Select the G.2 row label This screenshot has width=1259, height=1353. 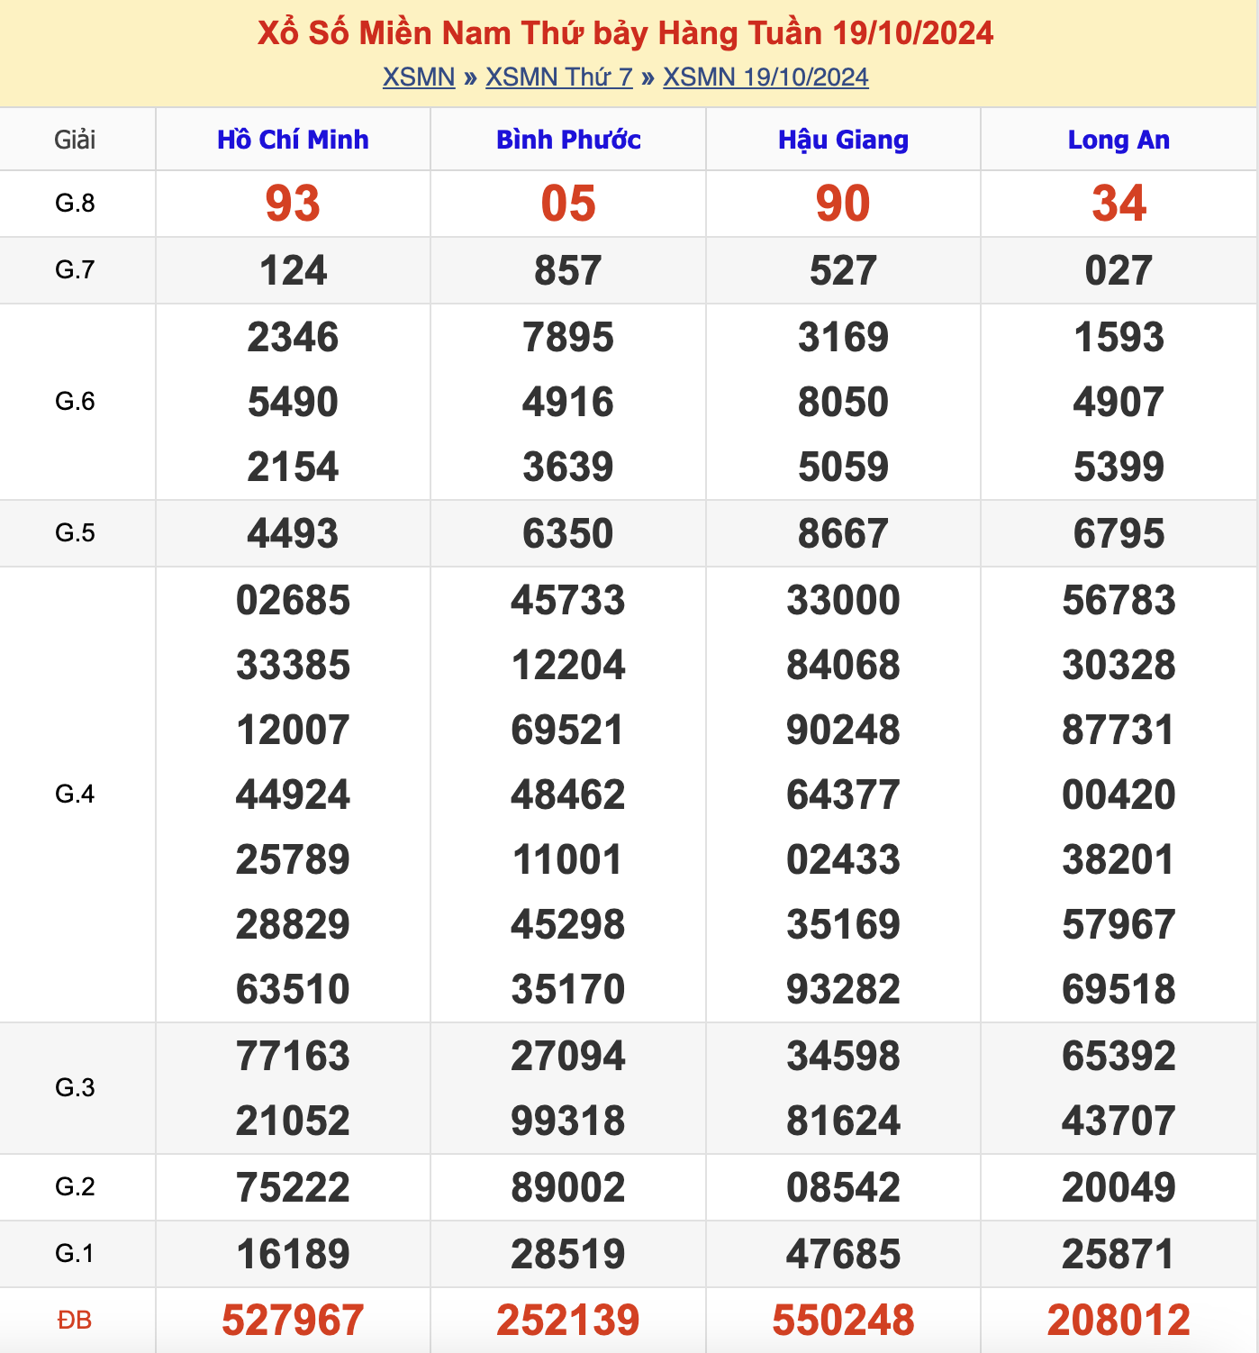pyautogui.click(x=75, y=1187)
